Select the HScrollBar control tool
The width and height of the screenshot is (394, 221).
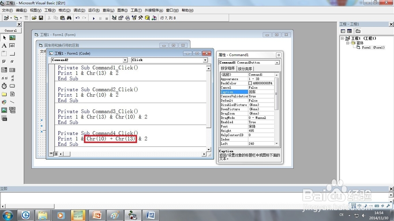[4, 78]
